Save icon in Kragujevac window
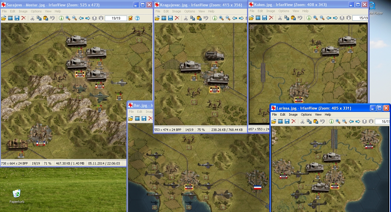The height and width of the screenshot is (212, 391). coord(170,18)
